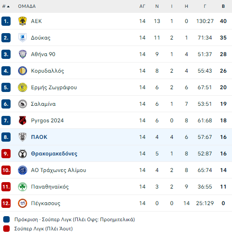Viewport: 232px width, 235px height.
Task: Open the Δούκας club logo
Action: (23, 38)
